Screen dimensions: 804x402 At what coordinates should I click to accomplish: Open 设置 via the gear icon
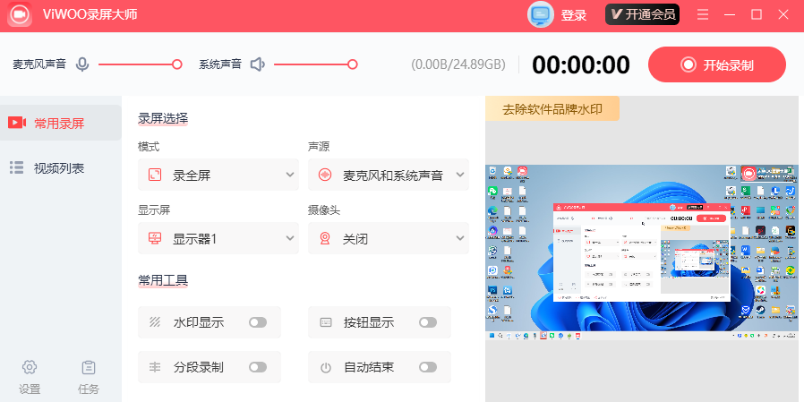coord(30,367)
